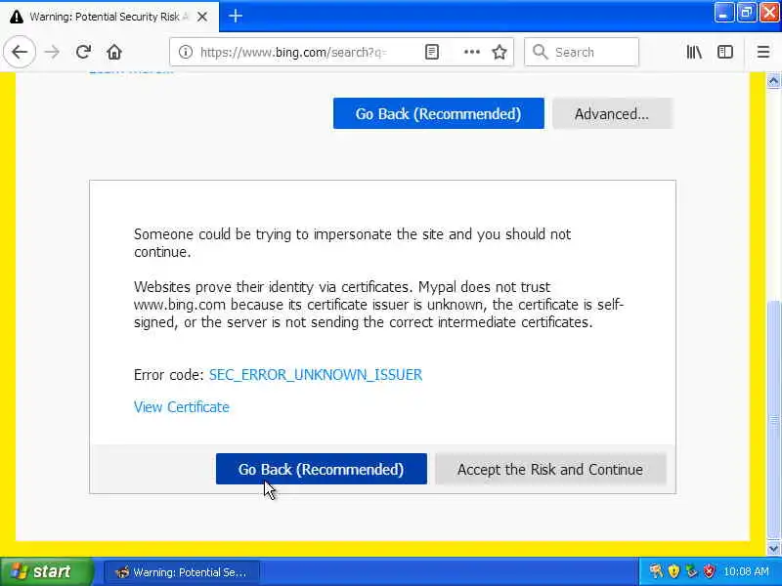This screenshot has width=782, height=586.
Task: Restore down the browser window
Action: click(747, 13)
